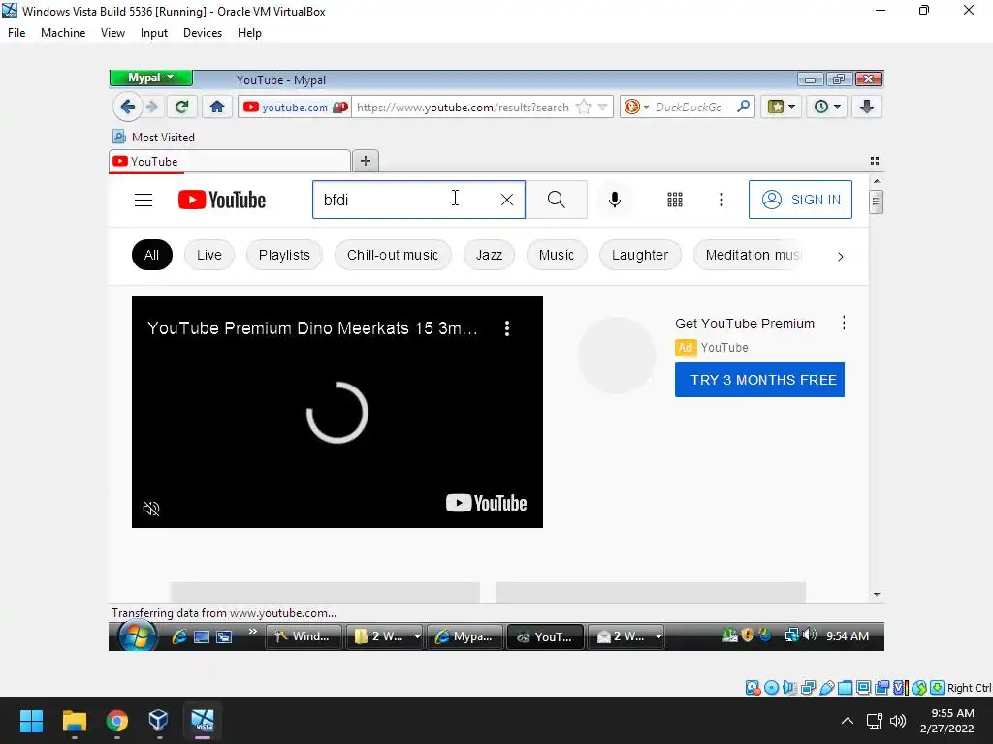
Task: Select the All filter chip
Action: (152, 255)
